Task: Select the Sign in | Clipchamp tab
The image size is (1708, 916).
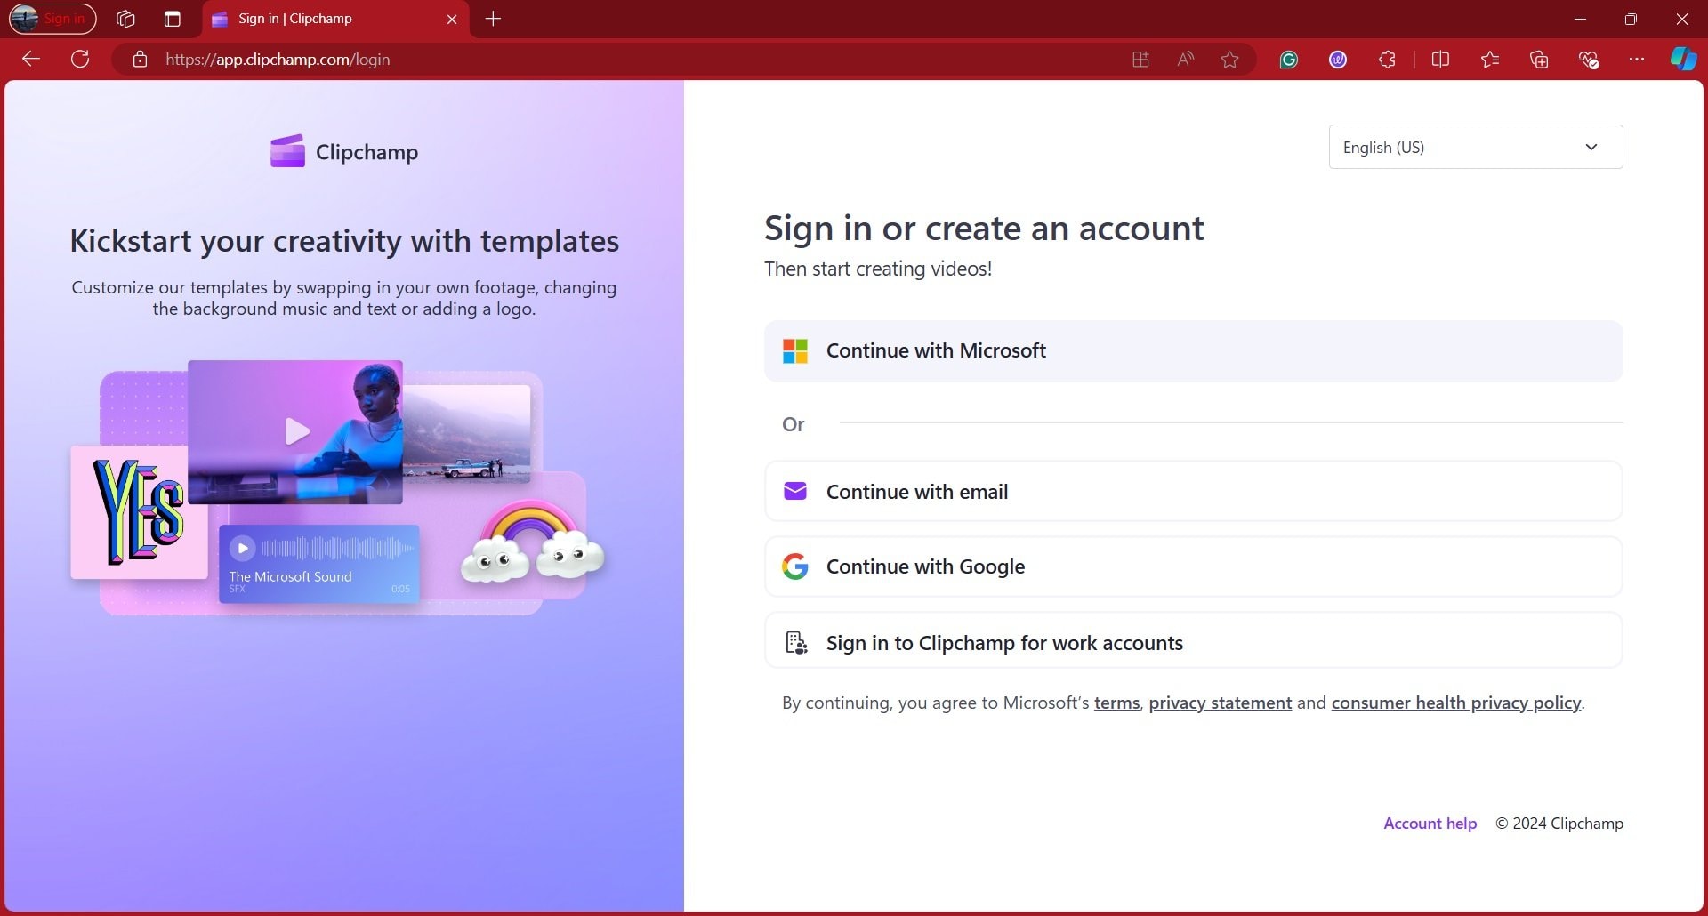Action: (x=334, y=19)
